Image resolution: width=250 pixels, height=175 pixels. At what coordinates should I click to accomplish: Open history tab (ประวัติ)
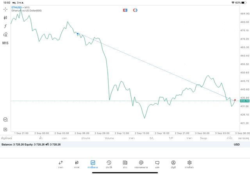[x=109, y=164]
